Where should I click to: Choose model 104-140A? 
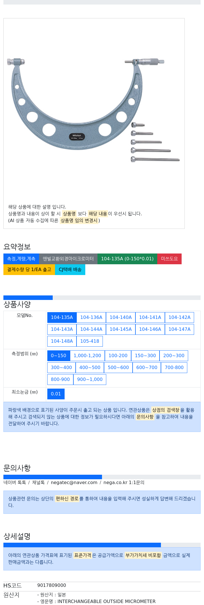[121, 318]
